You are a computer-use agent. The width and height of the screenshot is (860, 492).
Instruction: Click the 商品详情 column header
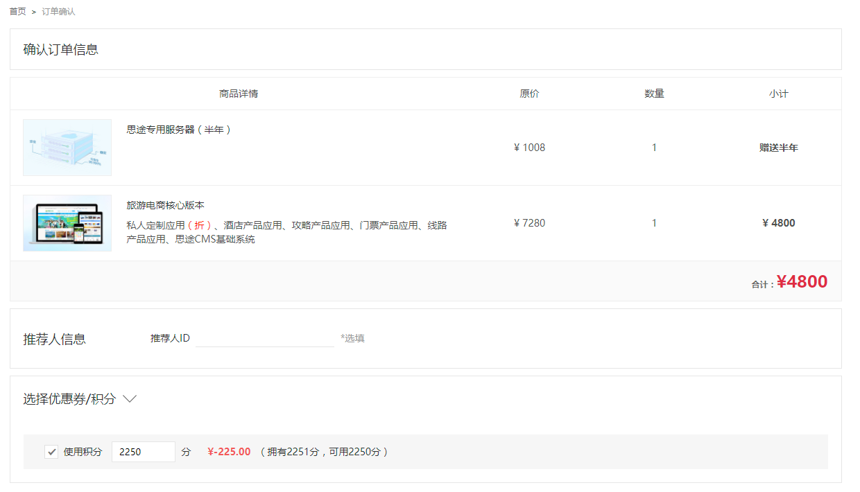239,94
